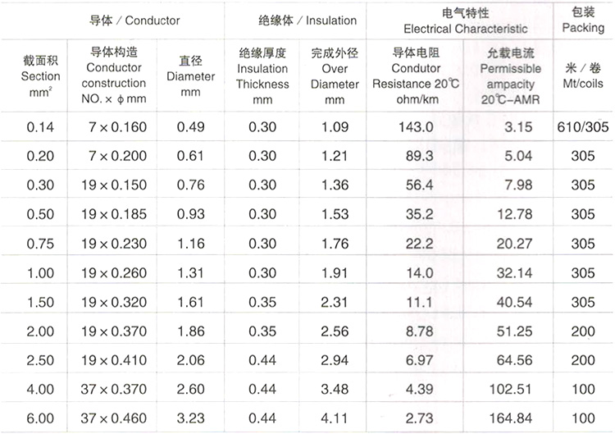
Task: Click the Conductor construction column header
Action: pos(115,75)
